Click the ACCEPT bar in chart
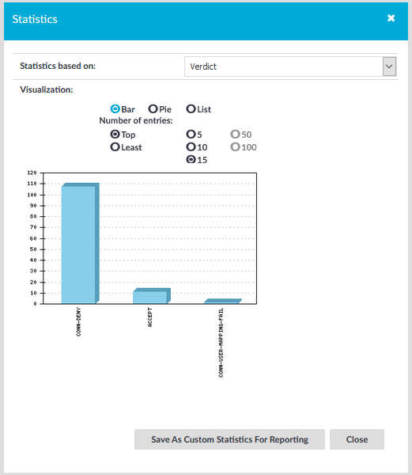412x475 pixels. point(152,296)
